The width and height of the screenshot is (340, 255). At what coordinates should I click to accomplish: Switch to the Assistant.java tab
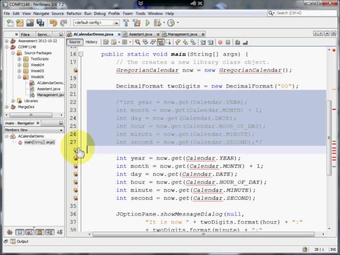coord(140,34)
